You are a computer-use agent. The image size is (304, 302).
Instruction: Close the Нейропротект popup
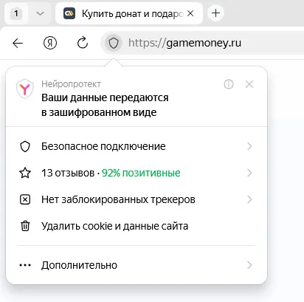click(249, 84)
